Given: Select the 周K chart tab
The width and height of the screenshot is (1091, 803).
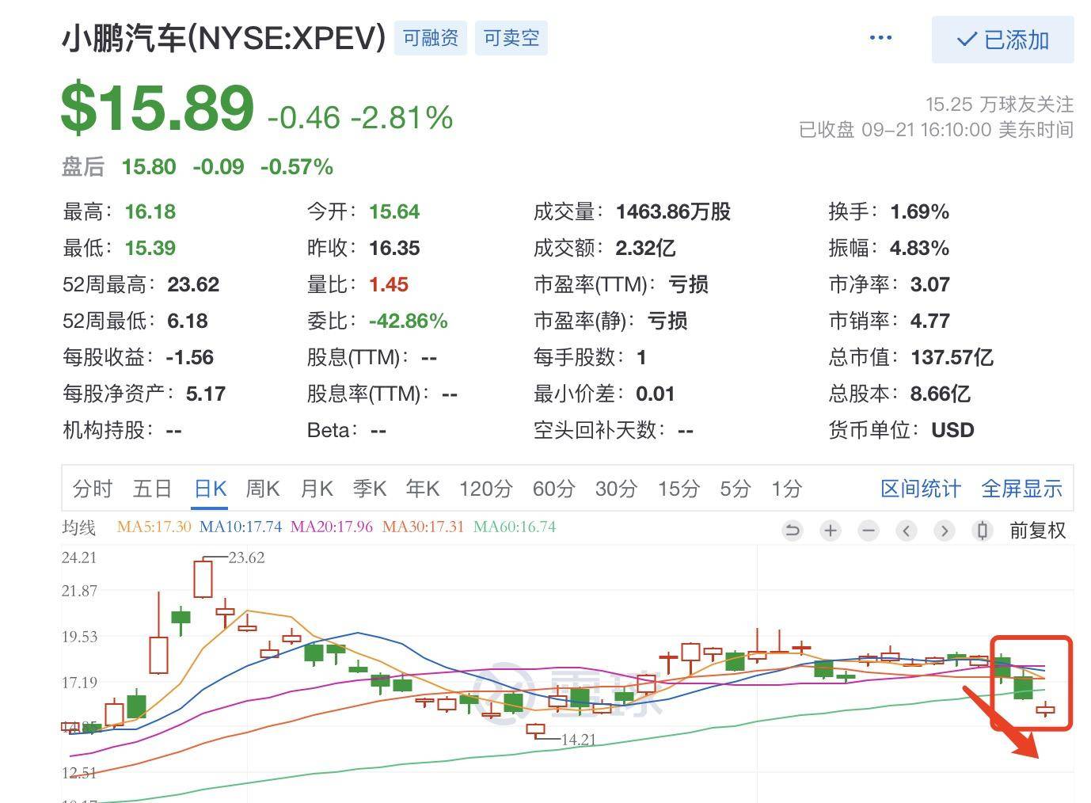Looking at the screenshot, I should tap(263, 489).
